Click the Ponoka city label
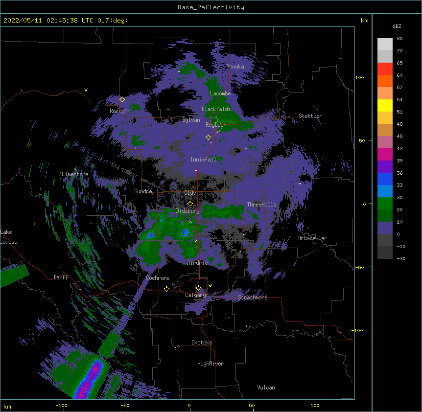This screenshot has height=412, width=422. pyautogui.click(x=235, y=67)
